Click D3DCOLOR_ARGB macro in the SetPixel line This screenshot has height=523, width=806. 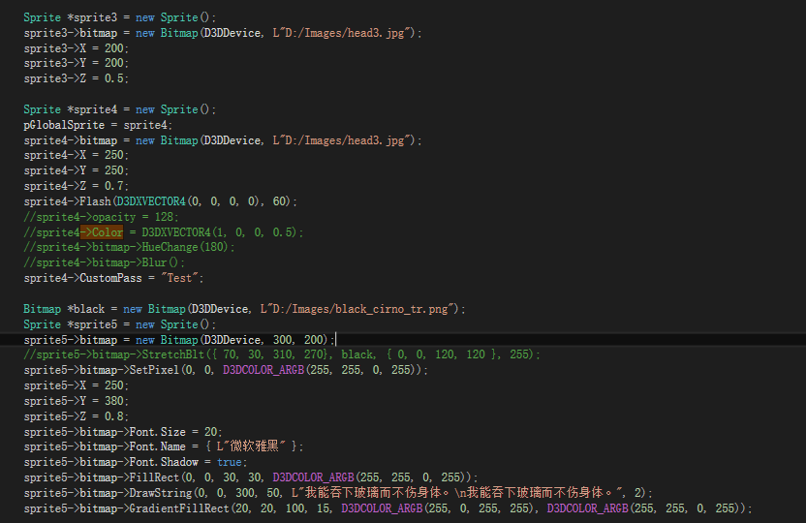point(263,370)
